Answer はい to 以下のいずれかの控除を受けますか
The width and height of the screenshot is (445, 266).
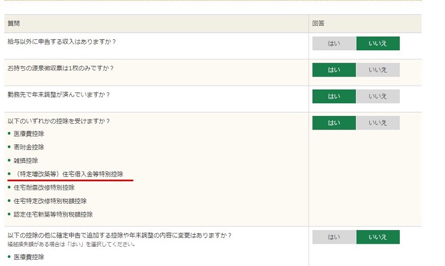pos(334,123)
